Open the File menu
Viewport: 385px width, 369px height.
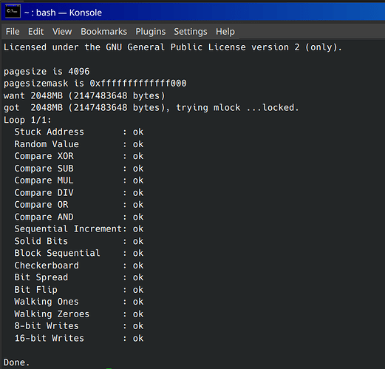click(x=13, y=32)
